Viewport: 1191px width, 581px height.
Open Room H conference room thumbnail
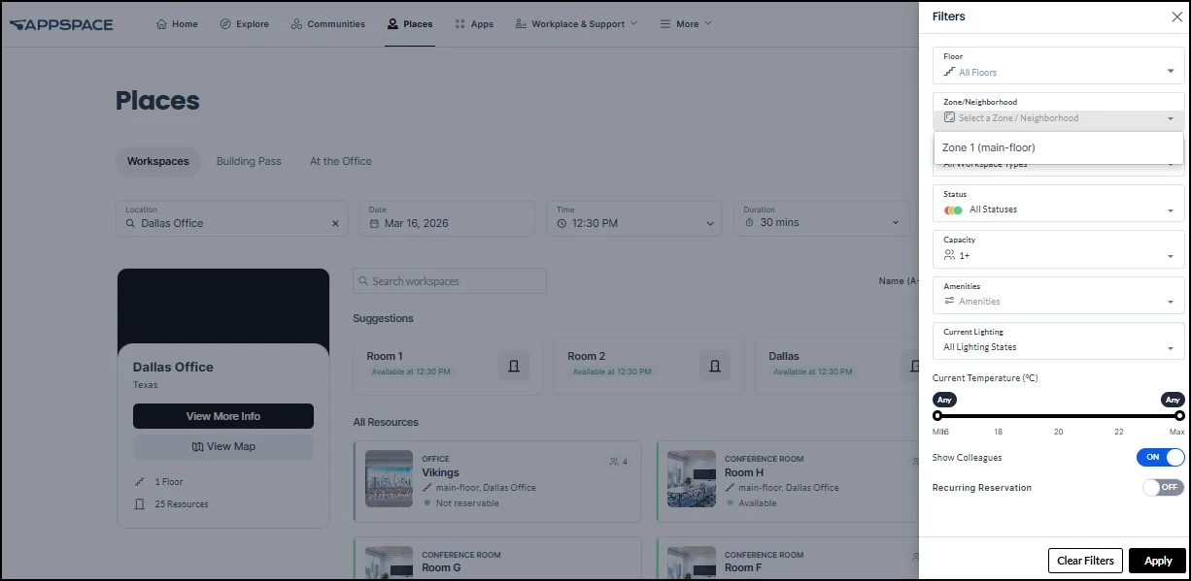point(692,478)
